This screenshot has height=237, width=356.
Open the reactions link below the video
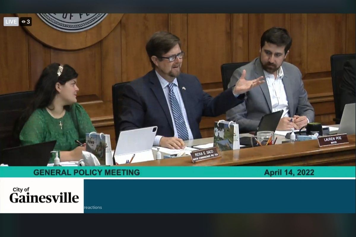93,207
